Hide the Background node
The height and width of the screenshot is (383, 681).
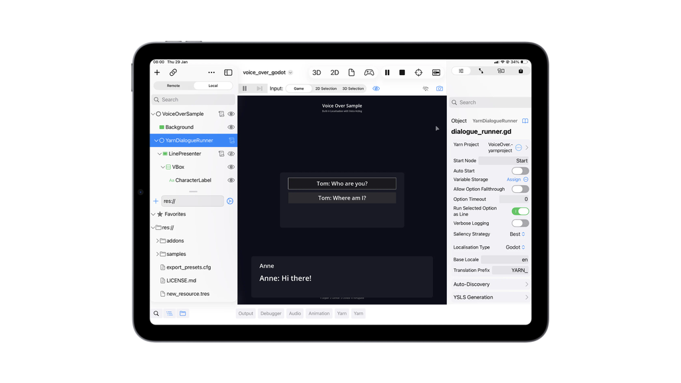click(x=231, y=127)
